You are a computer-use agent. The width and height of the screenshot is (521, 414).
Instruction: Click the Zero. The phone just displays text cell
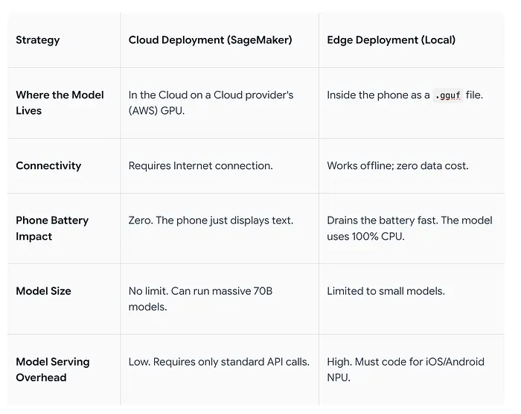point(211,220)
